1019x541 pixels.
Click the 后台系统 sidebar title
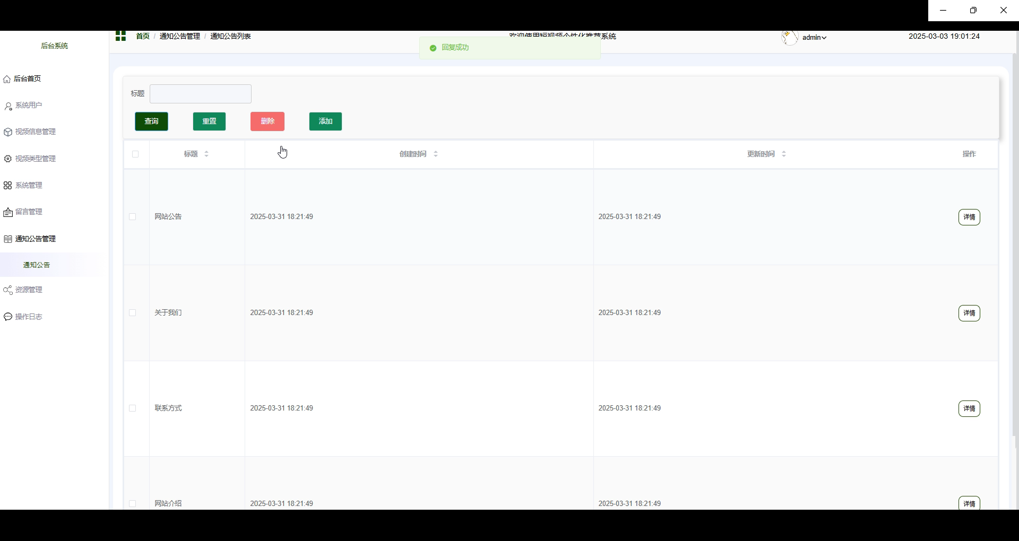[x=54, y=46]
